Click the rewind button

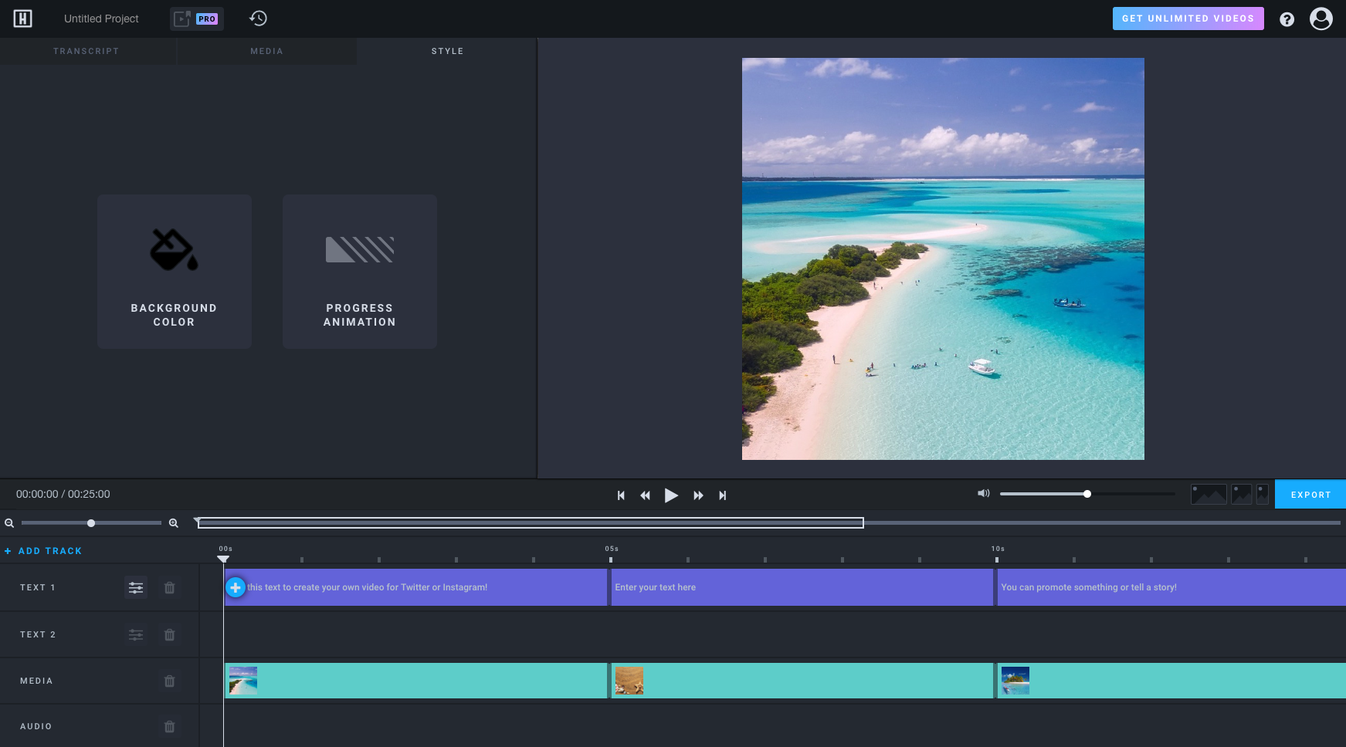(x=645, y=495)
